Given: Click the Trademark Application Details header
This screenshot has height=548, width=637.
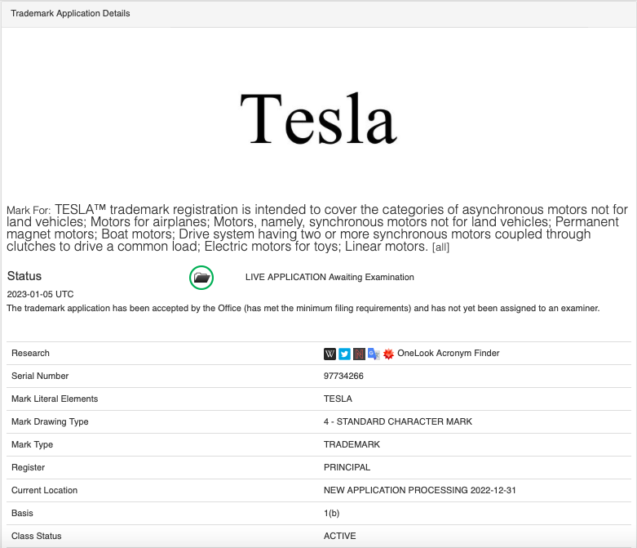Looking at the screenshot, I should tap(70, 14).
